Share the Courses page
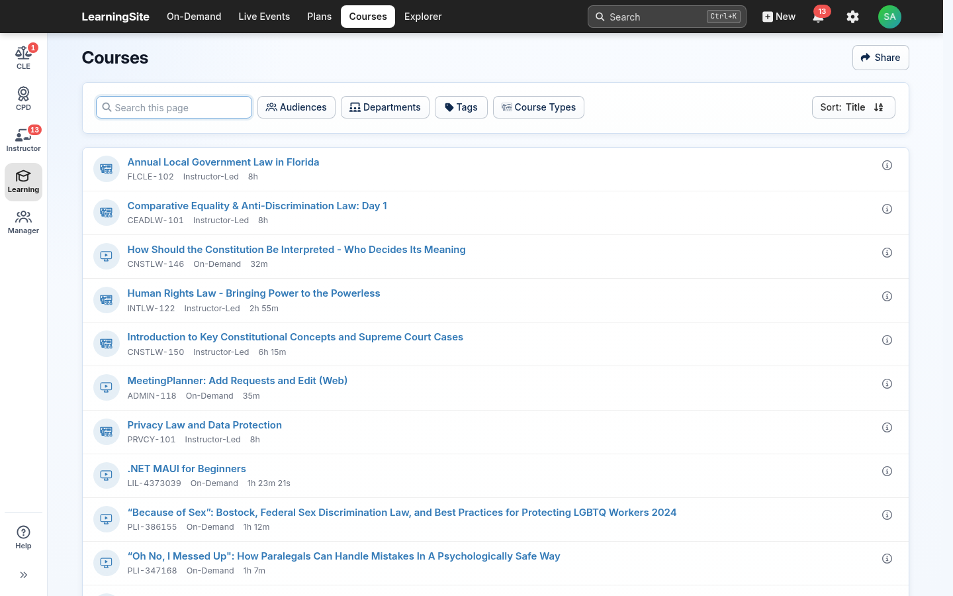953x596 pixels. [880, 58]
